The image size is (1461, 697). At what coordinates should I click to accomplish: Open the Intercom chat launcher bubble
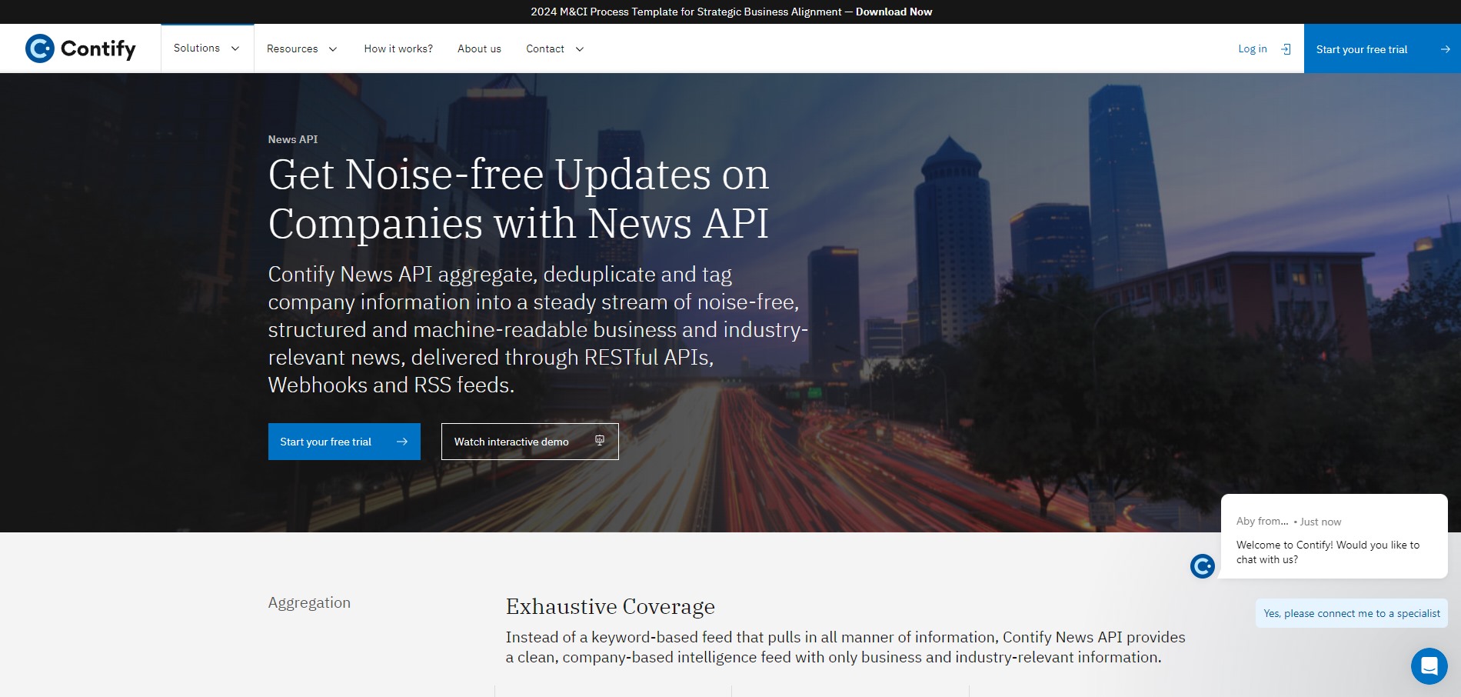(x=1429, y=666)
